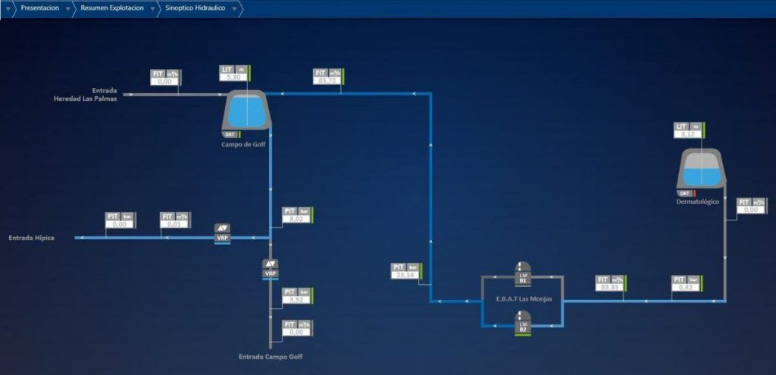Expand the dropdown arrow after Presentacion
Image resolution: width=776 pixels, height=375 pixels.
[67, 9]
